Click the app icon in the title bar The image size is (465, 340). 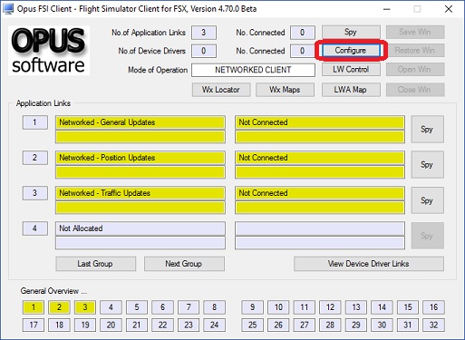tap(8, 9)
